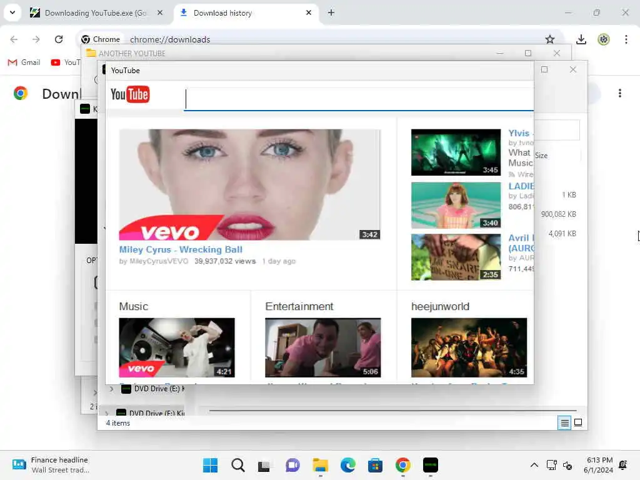Open taskbar Search

pos(237,465)
